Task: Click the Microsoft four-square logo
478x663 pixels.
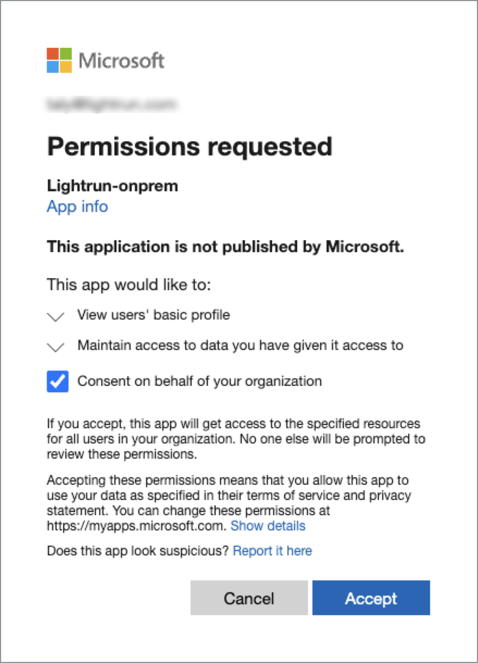Action: pyautogui.click(x=59, y=60)
